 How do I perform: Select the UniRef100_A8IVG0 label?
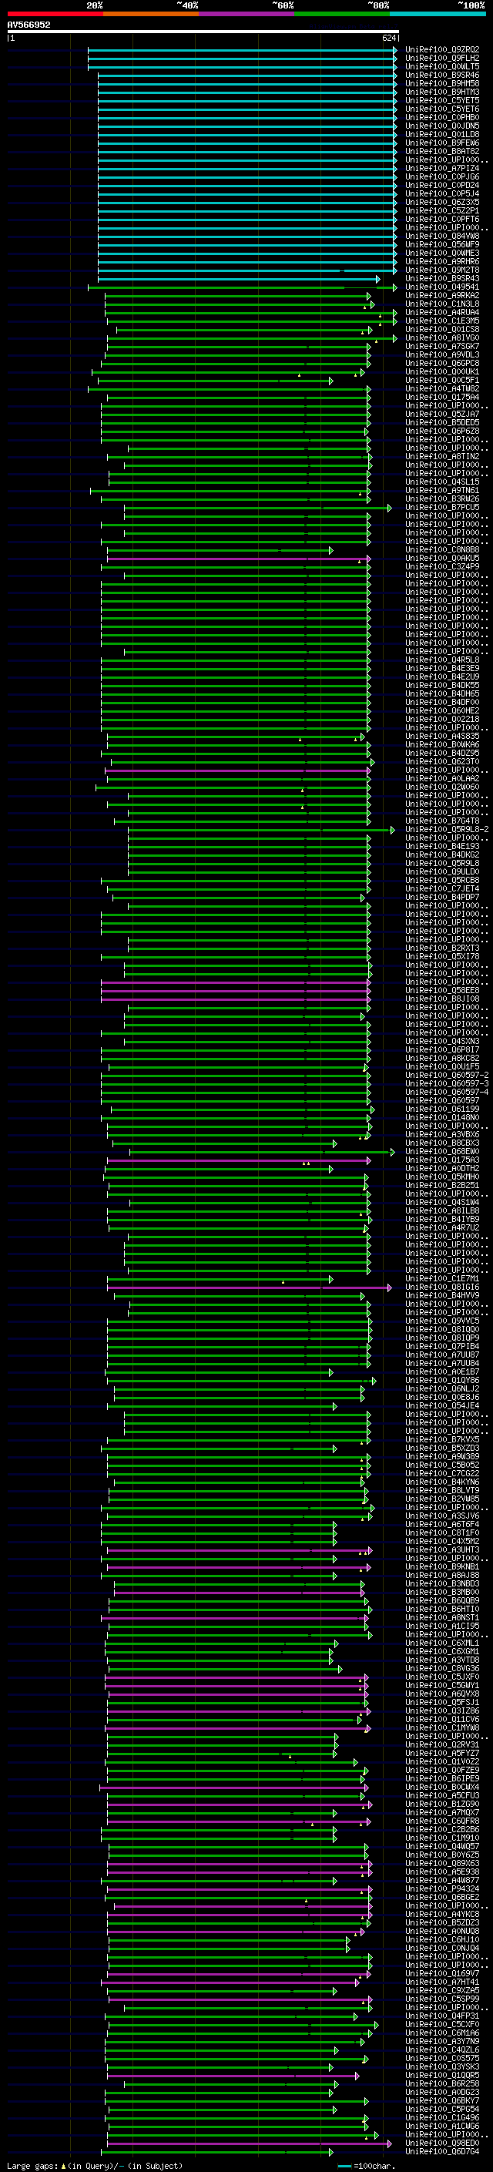tap(442, 337)
